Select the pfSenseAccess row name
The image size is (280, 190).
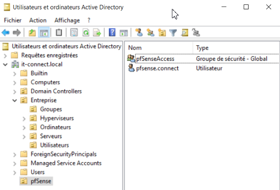pos(155,59)
